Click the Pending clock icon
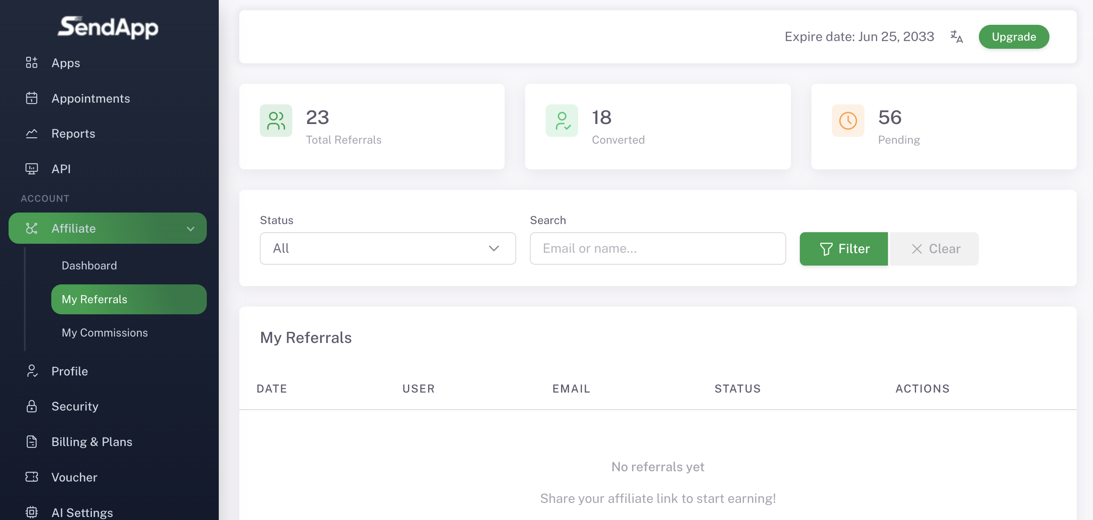 [x=848, y=121]
